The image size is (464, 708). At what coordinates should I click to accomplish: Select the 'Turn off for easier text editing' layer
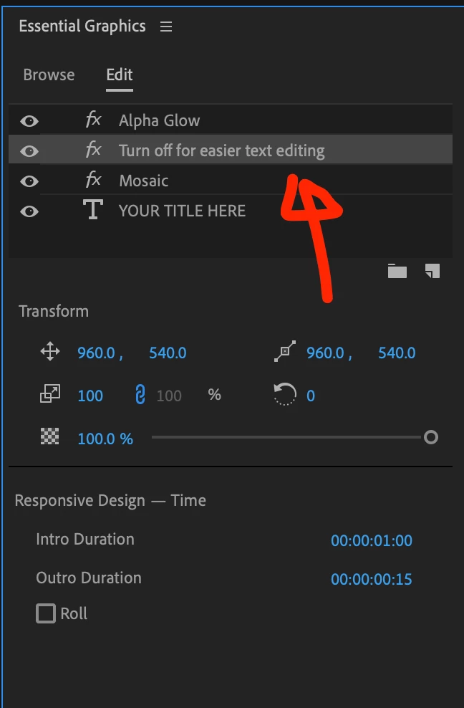point(230,150)
